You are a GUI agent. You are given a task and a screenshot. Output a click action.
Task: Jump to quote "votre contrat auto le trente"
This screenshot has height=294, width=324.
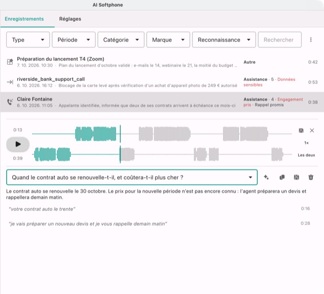point(42,209)
